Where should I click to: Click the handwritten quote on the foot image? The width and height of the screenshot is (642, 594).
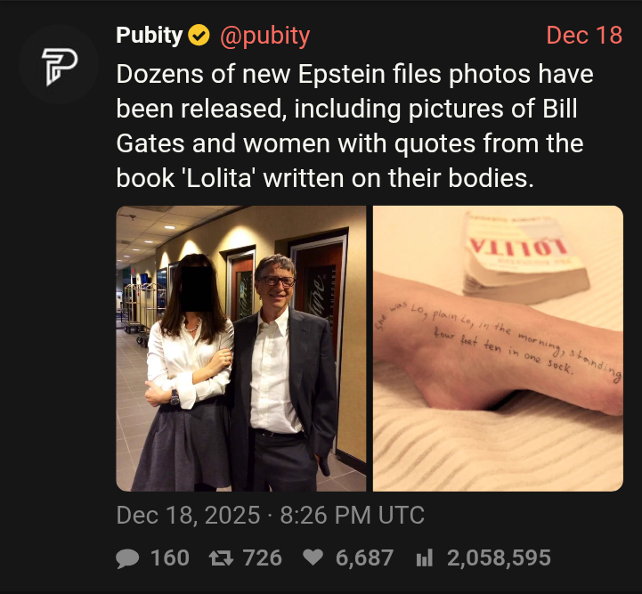[499, 340]
